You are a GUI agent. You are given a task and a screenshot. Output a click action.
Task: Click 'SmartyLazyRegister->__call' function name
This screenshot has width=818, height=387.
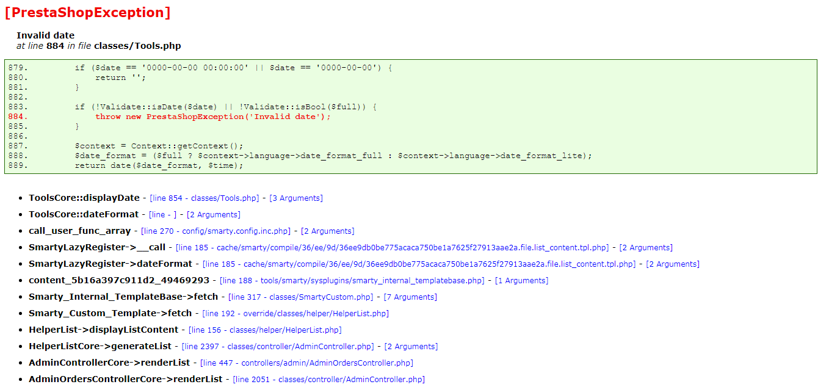97,248
